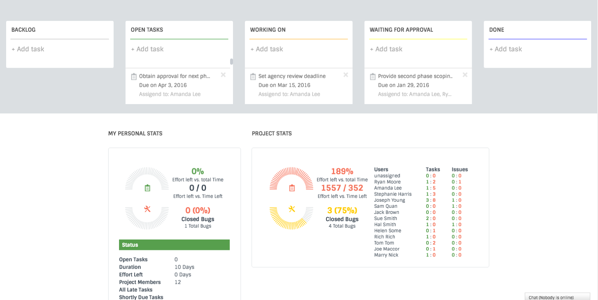The height and width of the screenshot is (300, 598).
Task: Open the Set agency review deadline task
Action: click(292, 76)
